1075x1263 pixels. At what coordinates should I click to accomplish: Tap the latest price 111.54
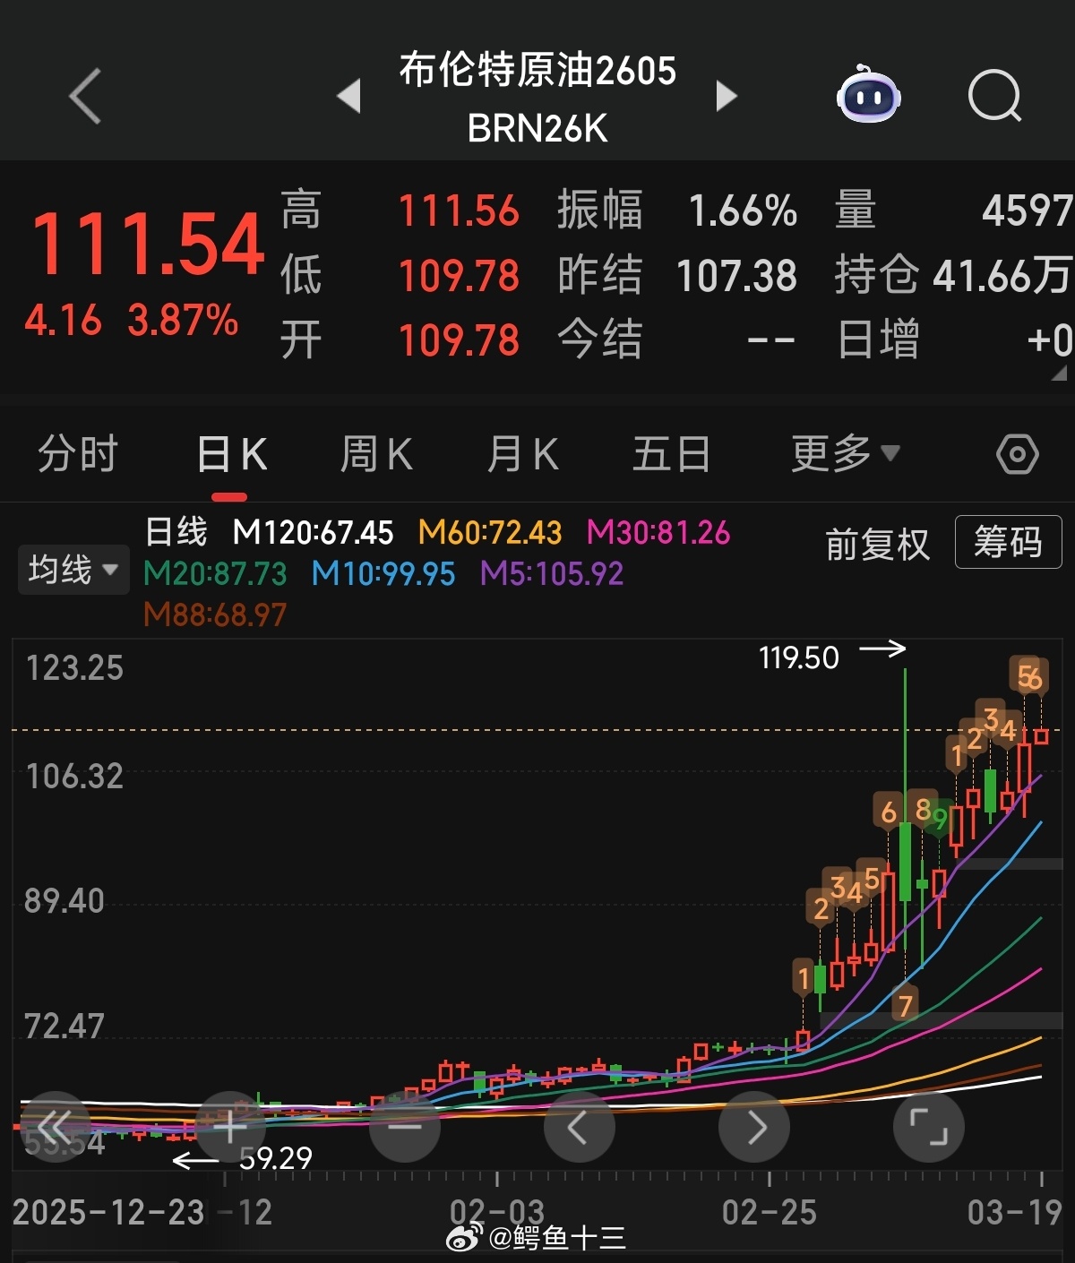pyautogui.click(x=148, y=244)
